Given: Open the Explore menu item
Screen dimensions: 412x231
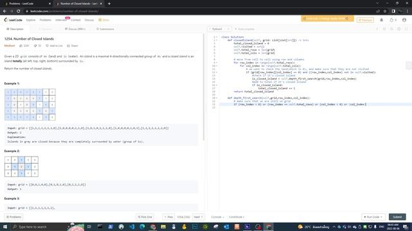Looking at the screenshot, I should coord(30,20).
